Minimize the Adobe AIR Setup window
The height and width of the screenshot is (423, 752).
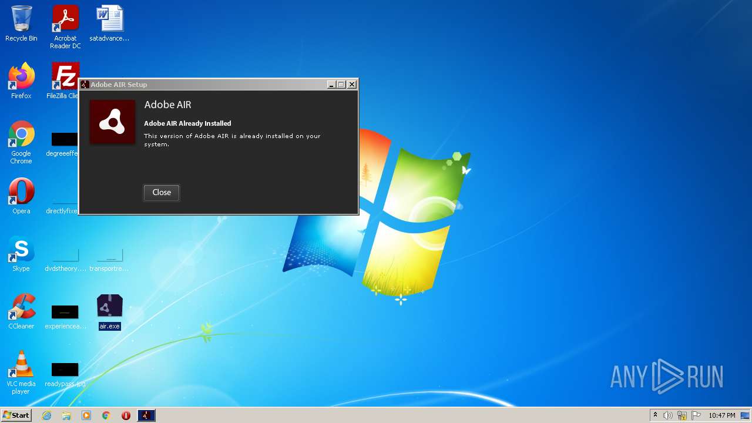331,85
